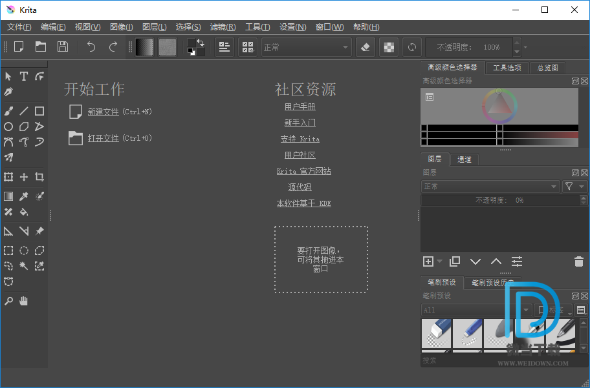The image size is (590, 388).
Task: Close the 图层 docker panel
Action: (584, 172)
